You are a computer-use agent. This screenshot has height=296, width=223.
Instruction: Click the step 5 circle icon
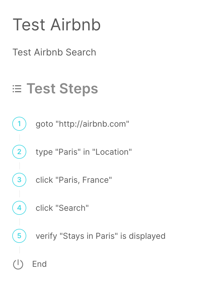(x=19, y=236)
